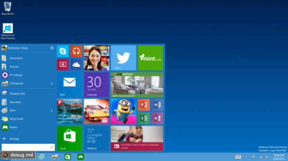Open the Weather tile showing 72°
Screen dimensions: 288x161
pos(97,138)
